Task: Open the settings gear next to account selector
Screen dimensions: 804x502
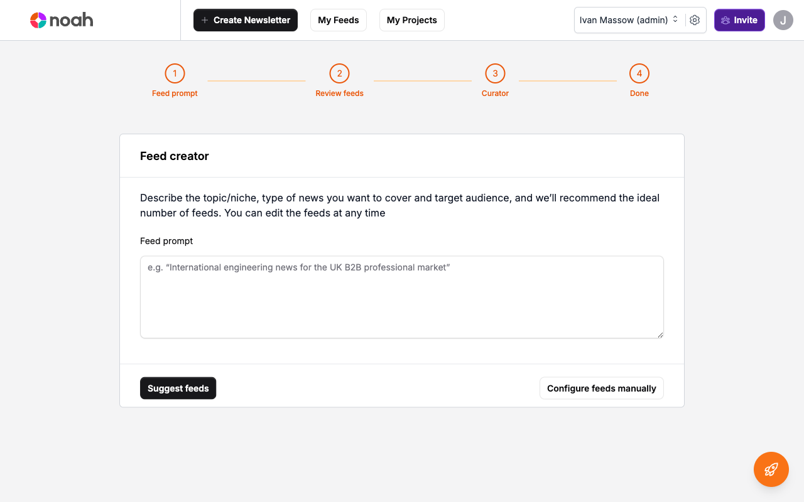Action: click(695, 20)
